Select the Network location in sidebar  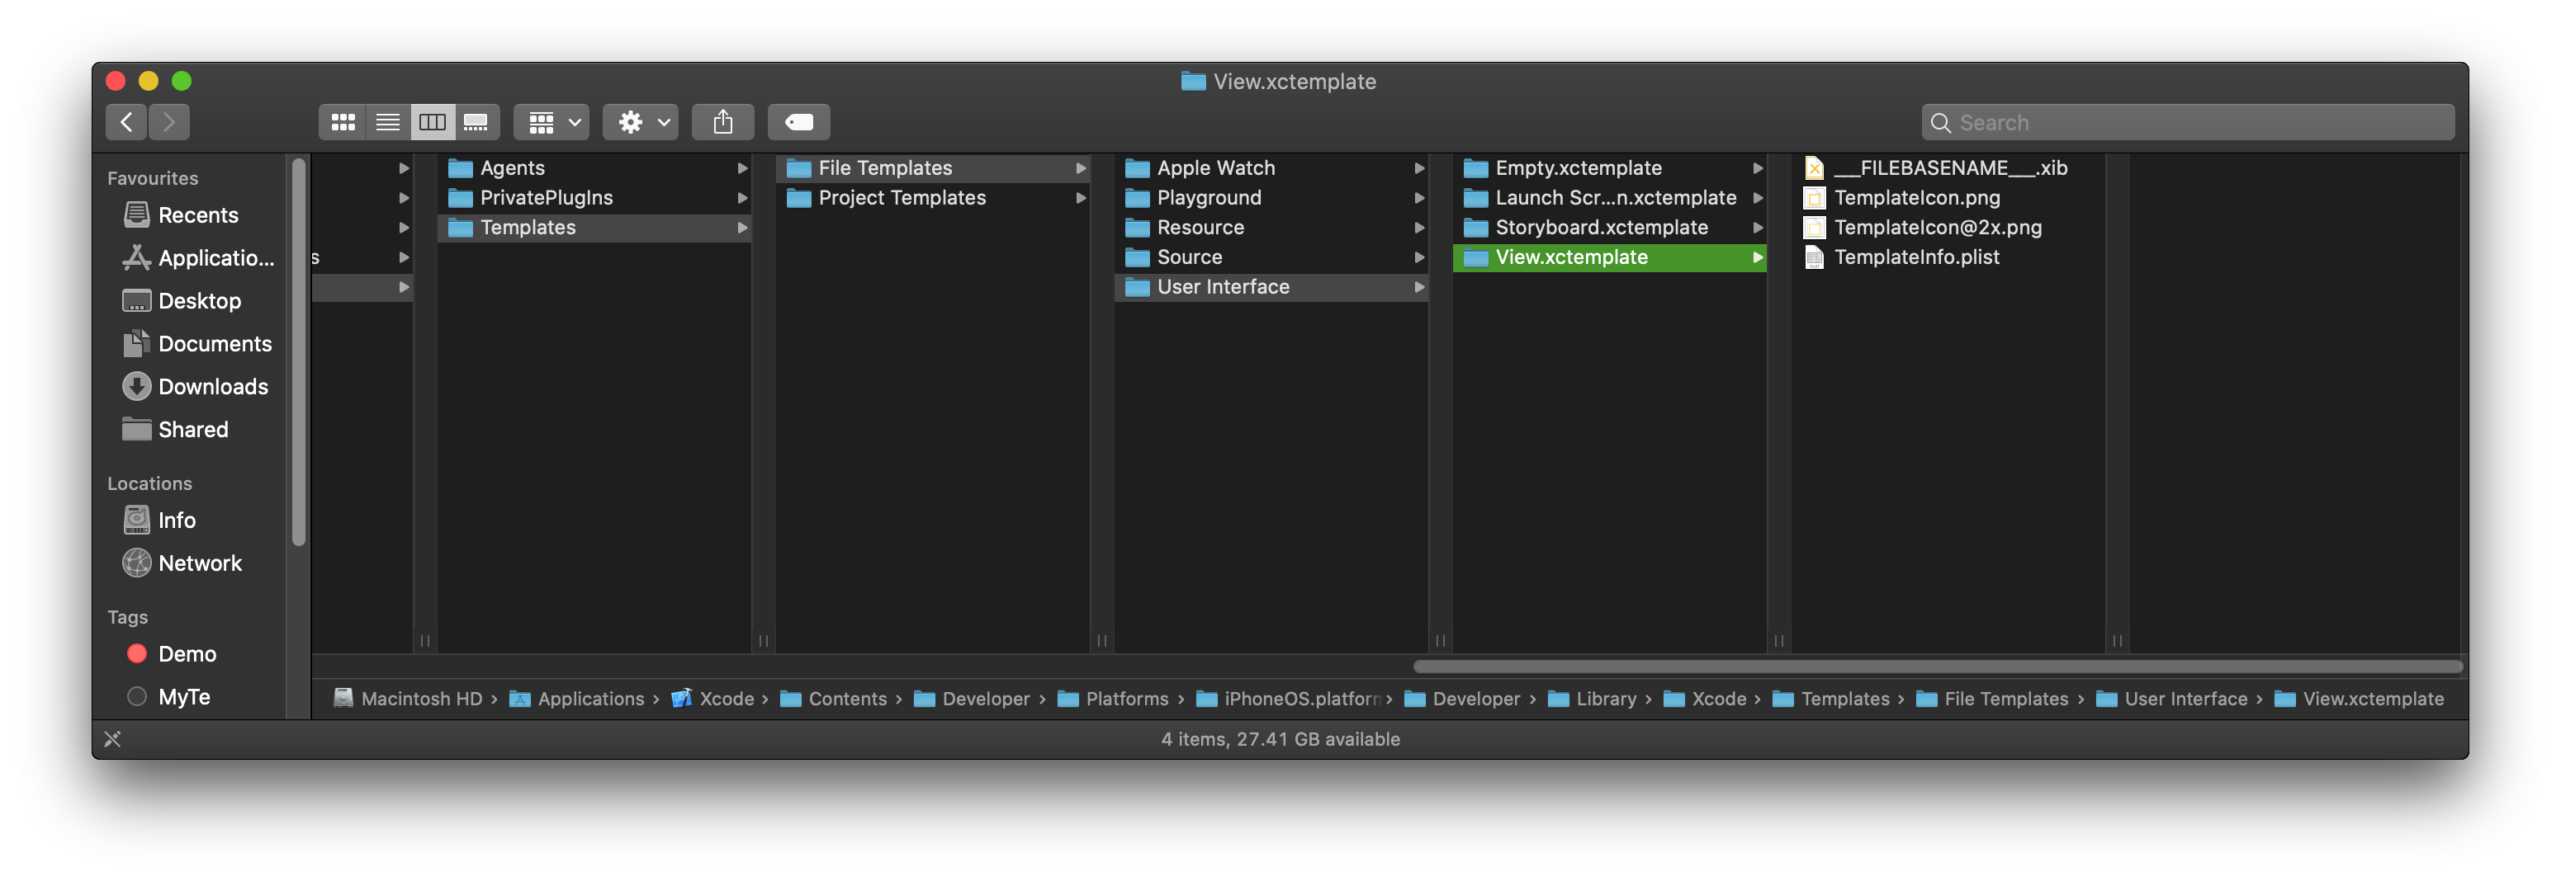pos(200,563)
